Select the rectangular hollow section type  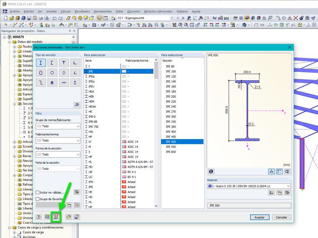[x=41, y=73]
